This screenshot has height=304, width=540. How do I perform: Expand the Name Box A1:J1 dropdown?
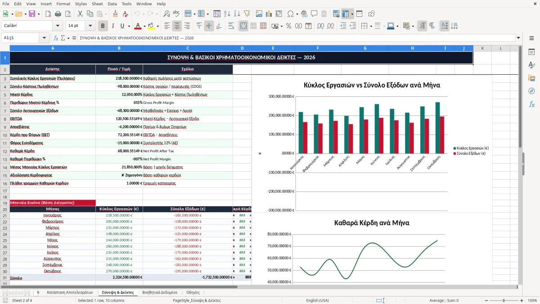pos(45,38)
